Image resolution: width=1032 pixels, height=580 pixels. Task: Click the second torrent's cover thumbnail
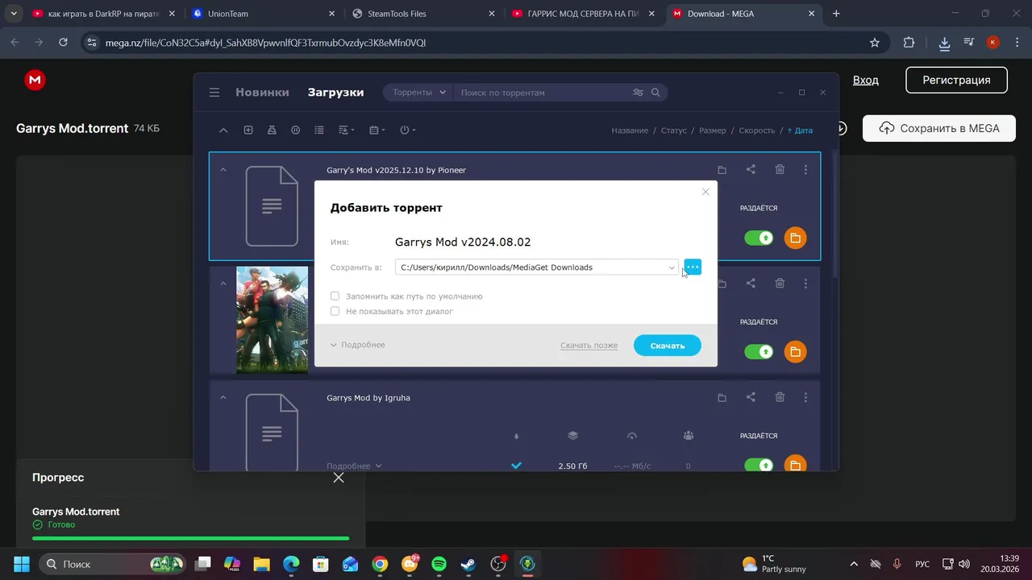(x=272, y=320)
